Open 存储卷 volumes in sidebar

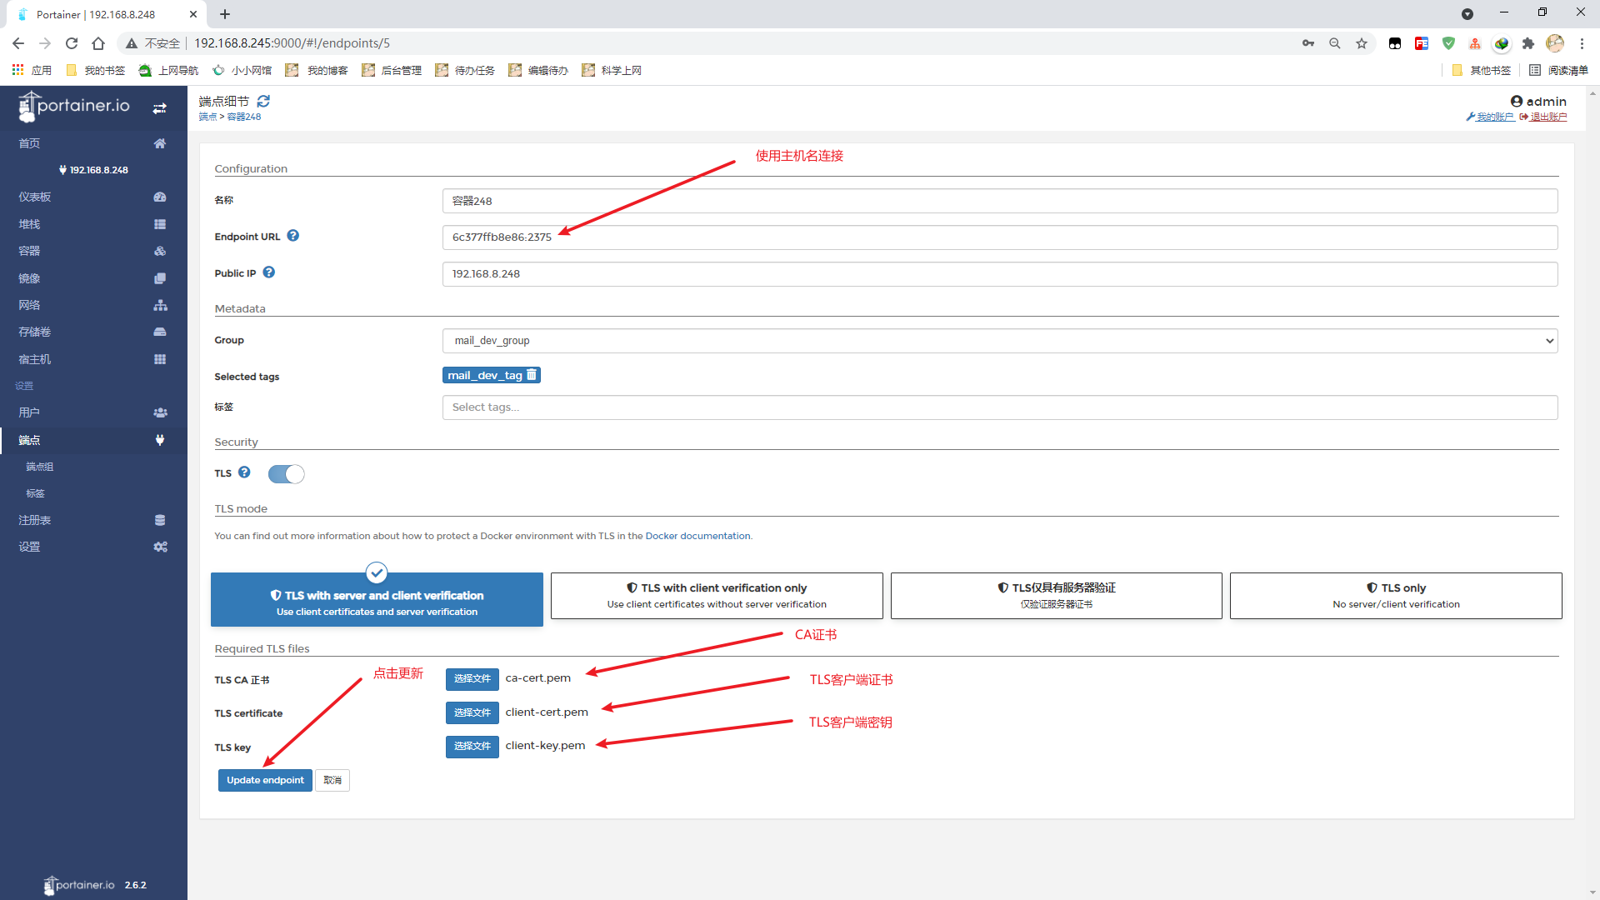(x=35, y=332)
